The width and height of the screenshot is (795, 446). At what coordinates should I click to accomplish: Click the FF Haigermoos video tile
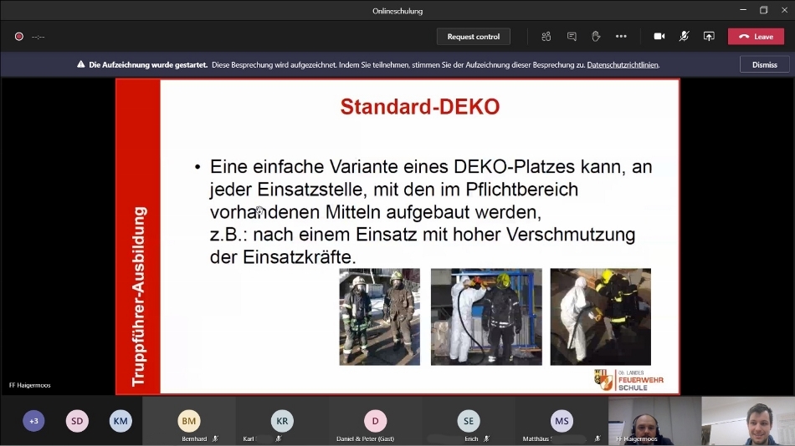(x=654, y=420)
